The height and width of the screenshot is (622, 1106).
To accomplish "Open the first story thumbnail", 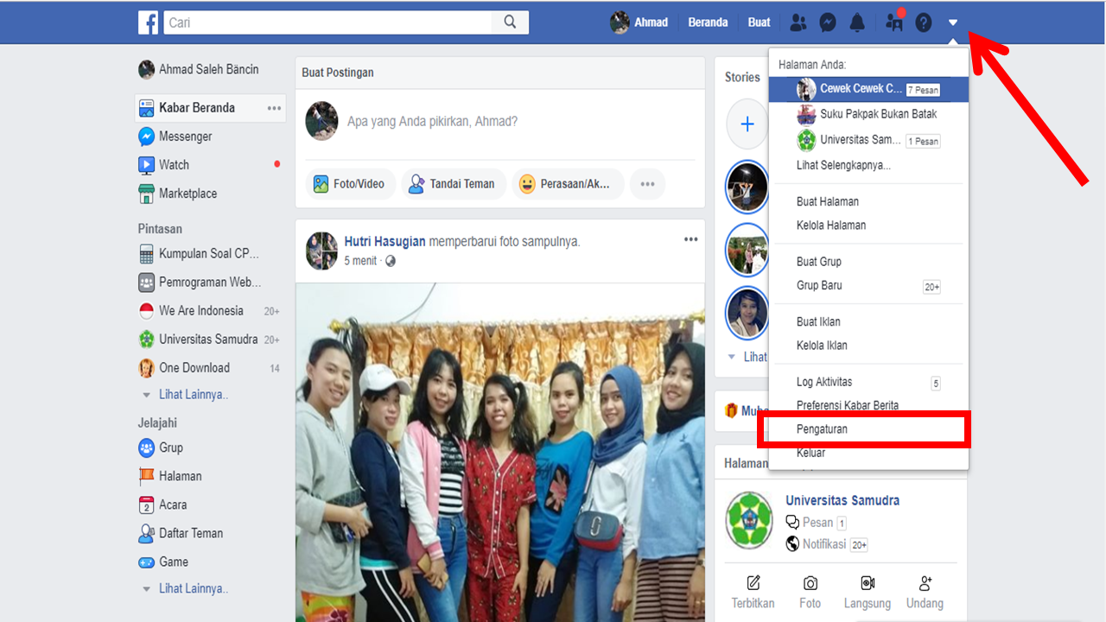I will (x=747, y=187).
